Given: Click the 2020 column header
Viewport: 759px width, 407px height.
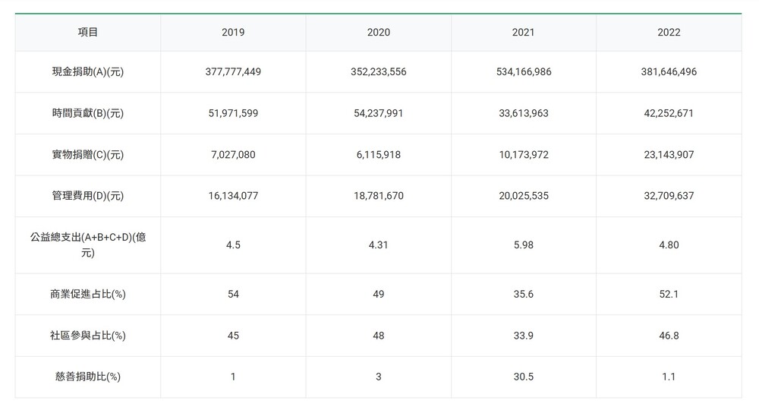Looking at the screenshot, I should click(378, 33).
